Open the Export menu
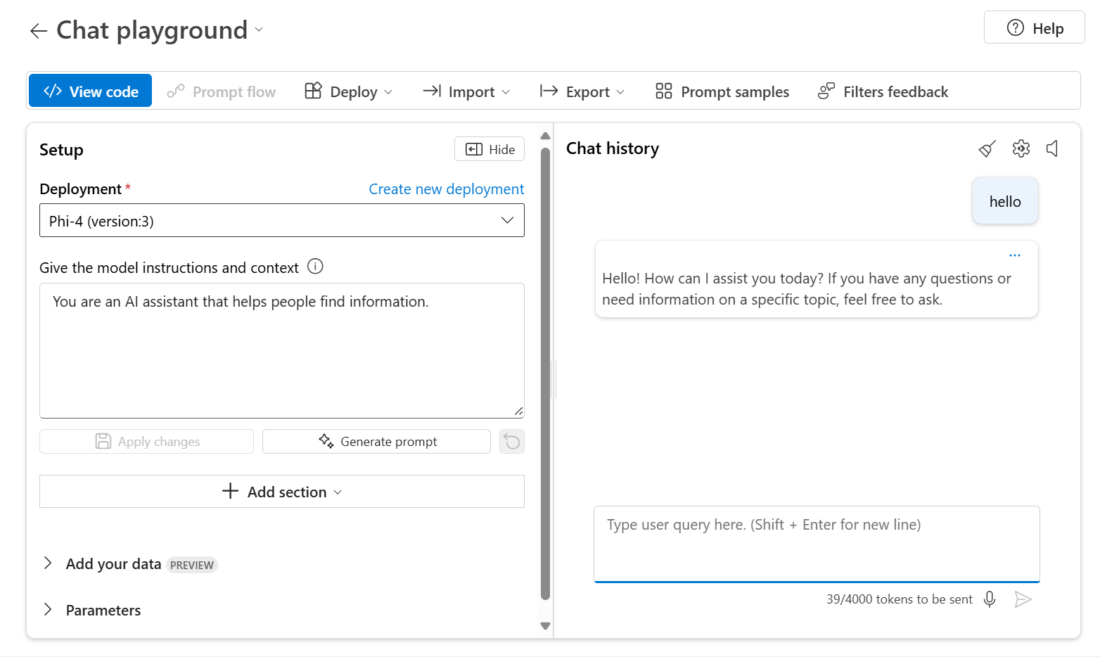This screenshot has width=1100, height=657. point(582,91)
